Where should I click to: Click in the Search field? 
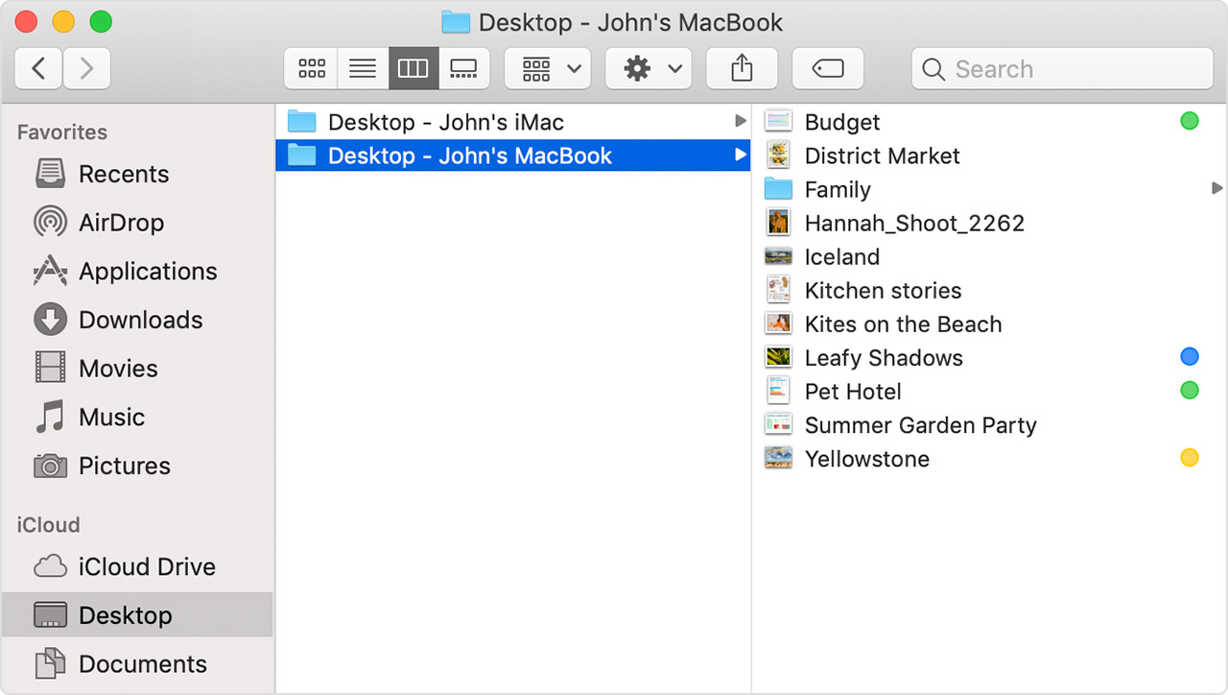1062,68
